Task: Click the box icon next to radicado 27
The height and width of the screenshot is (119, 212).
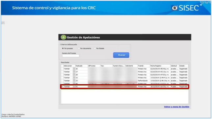Action: click(x=74, y=72)
